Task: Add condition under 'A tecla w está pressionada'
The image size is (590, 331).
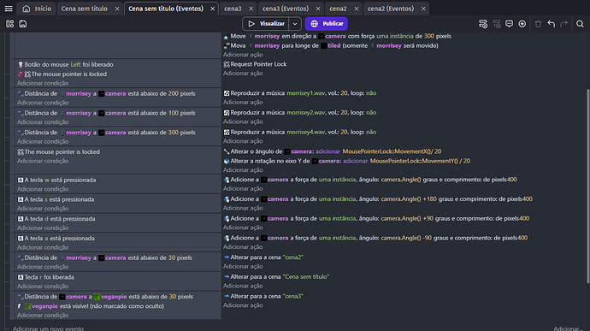Action: coord(43,189)
